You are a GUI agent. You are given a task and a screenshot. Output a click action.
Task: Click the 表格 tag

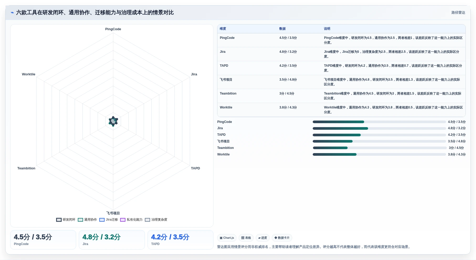pos(246,238)
